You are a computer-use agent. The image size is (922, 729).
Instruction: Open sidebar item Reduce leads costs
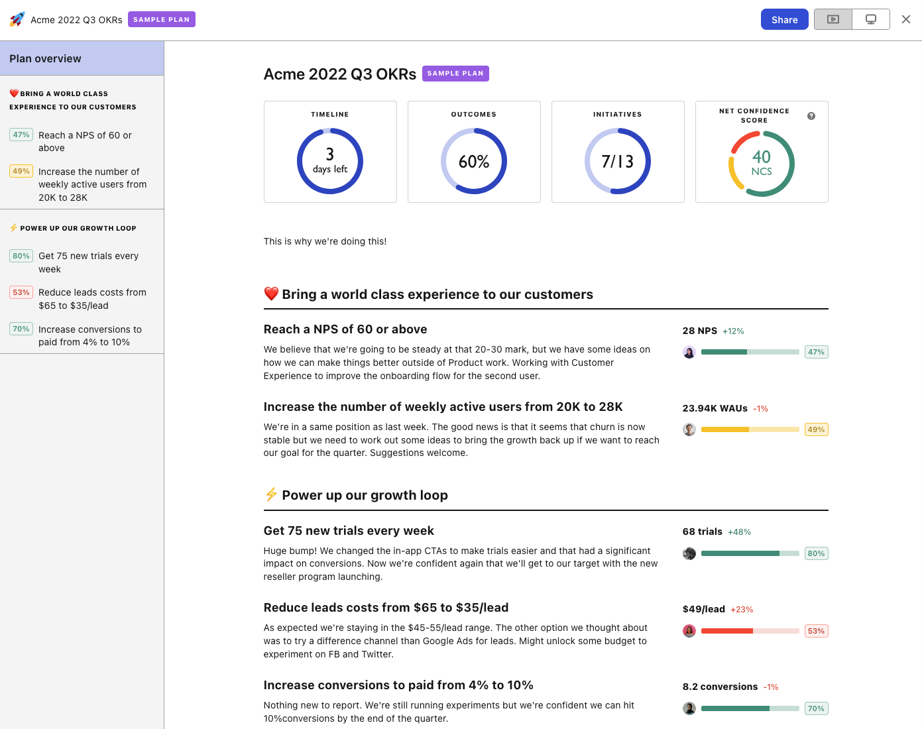coord(82,299)
